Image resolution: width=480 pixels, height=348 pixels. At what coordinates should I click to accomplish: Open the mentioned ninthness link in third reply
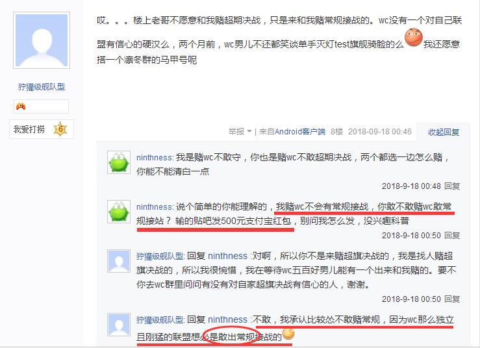(x=227, y=256)
